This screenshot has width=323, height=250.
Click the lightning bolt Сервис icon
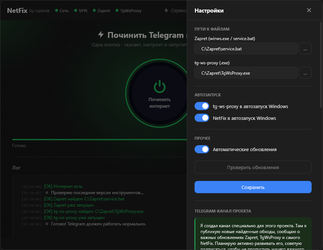pos(166,10)
